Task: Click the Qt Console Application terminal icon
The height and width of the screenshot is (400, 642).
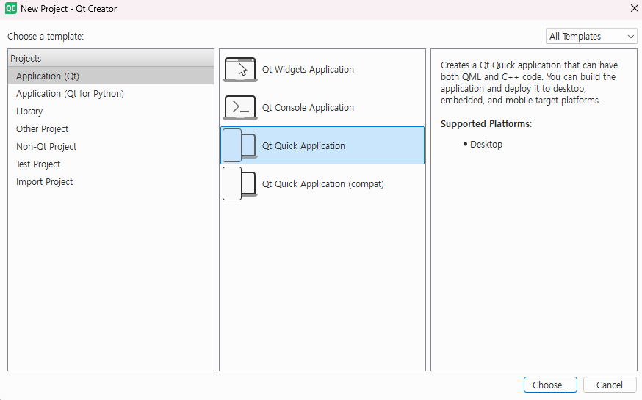Action: click(x=240, y=108)
